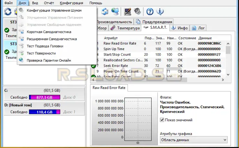This screenshot has width=239, height=148.
Task: Click the C: drive free space bar
Action: (x=44, y=97)
